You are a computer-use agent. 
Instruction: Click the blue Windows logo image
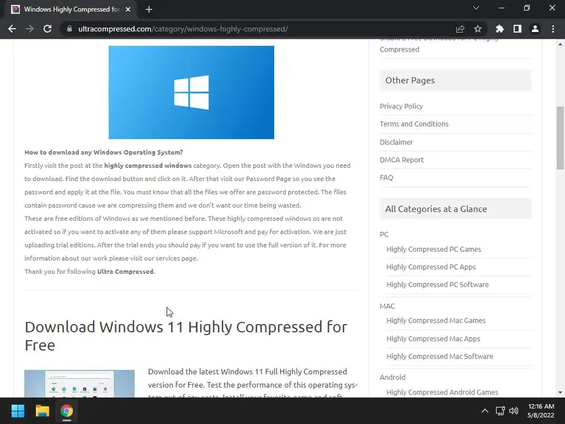191,92
